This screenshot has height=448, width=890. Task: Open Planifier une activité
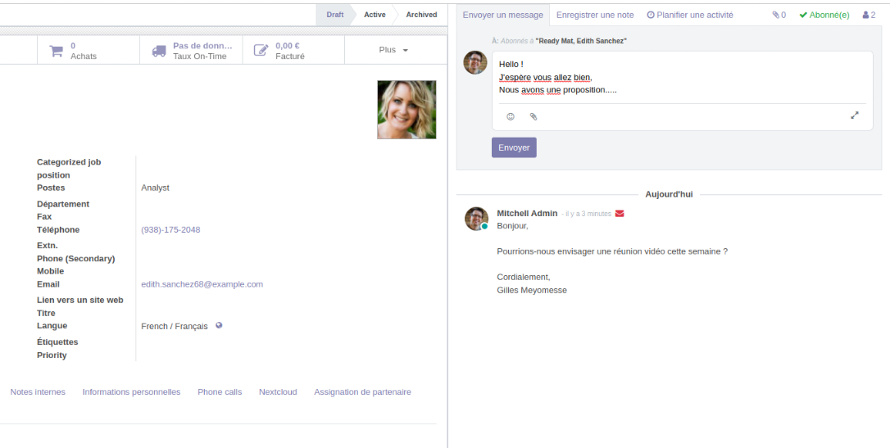690,16
